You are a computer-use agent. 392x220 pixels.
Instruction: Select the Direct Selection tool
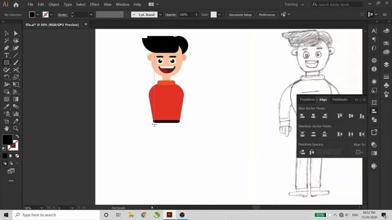16,33
